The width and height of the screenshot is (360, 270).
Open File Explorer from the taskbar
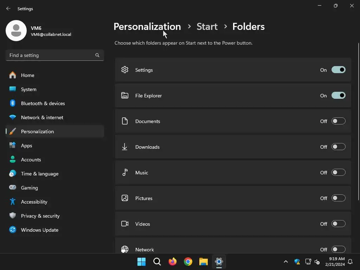coord(204,262)
